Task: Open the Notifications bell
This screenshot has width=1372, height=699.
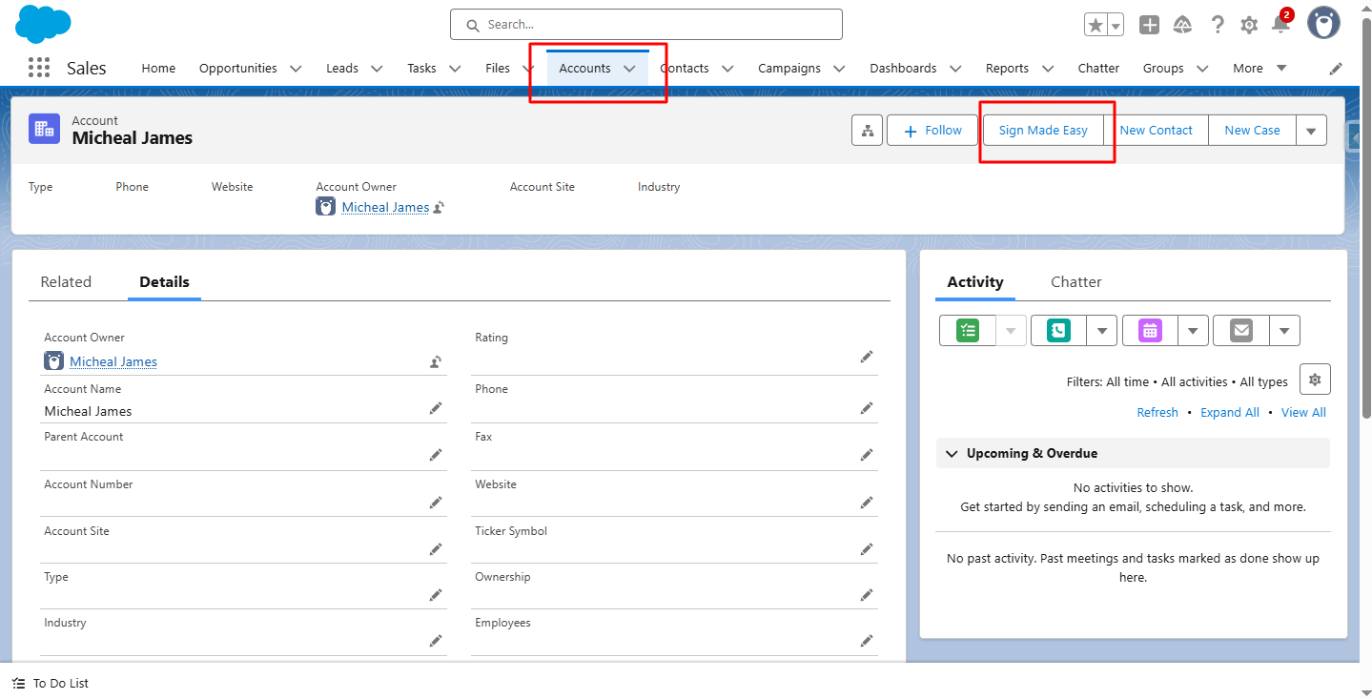Action: 1280,25
